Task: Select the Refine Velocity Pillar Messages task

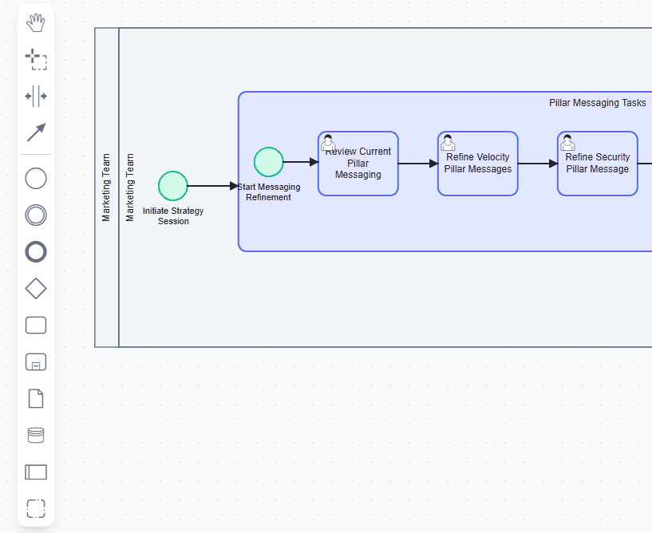Action: [x=477, y=163]
